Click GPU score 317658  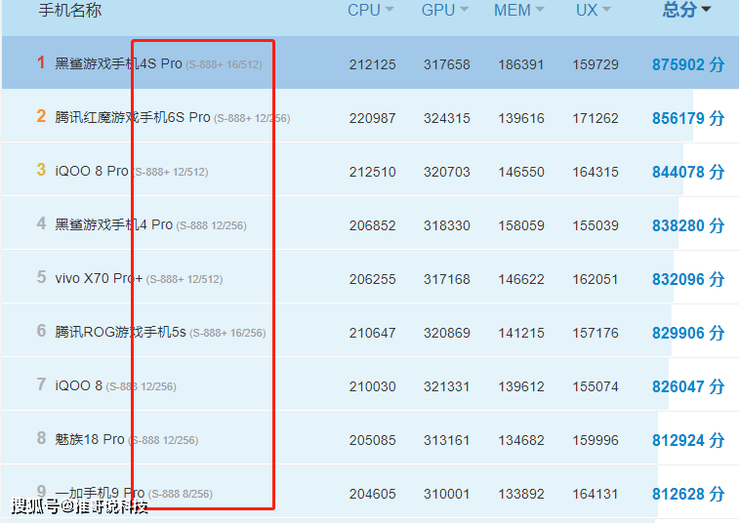tap(447, 64)
